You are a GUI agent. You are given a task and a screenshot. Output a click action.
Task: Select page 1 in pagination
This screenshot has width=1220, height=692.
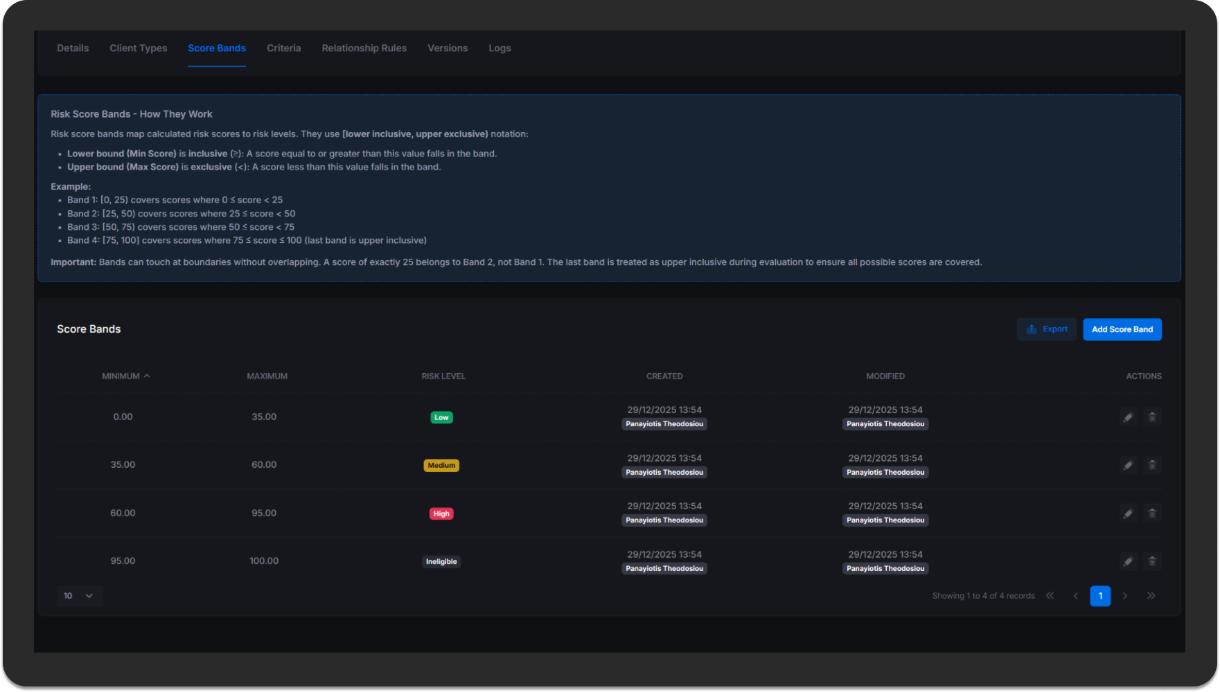[x=1100, y=596]
